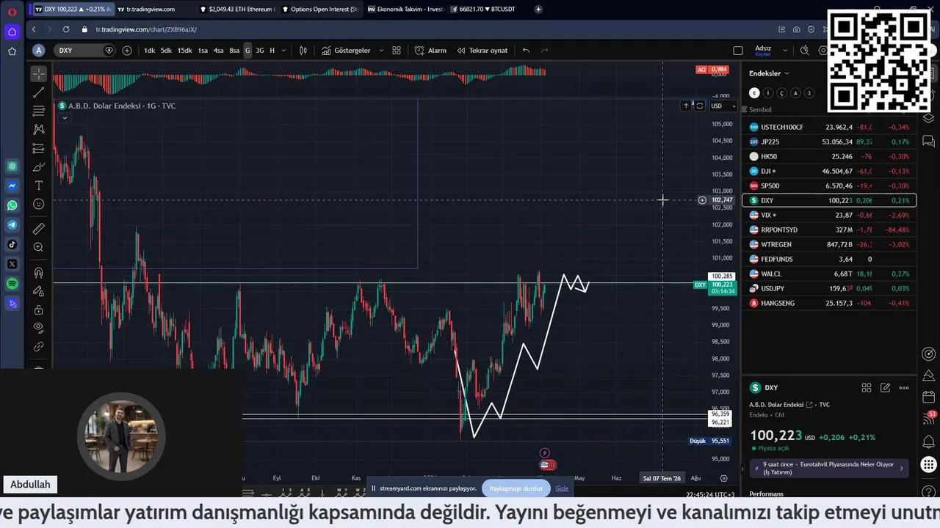The width and height of the screenshot is (940, 528).
Task: Open the Göstergeler indicators menu
Action: [x=346, y=51]
